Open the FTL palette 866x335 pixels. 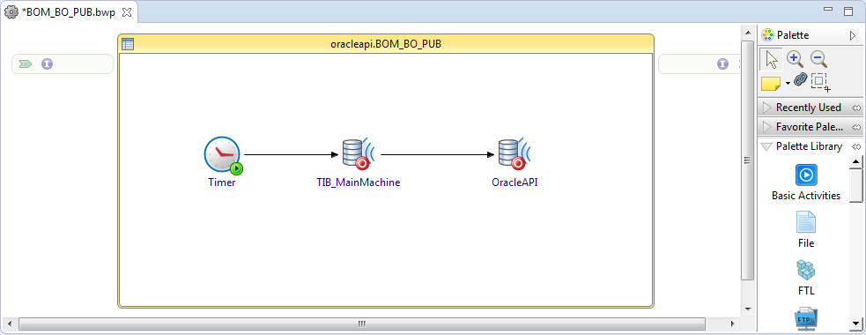(806, 278)
